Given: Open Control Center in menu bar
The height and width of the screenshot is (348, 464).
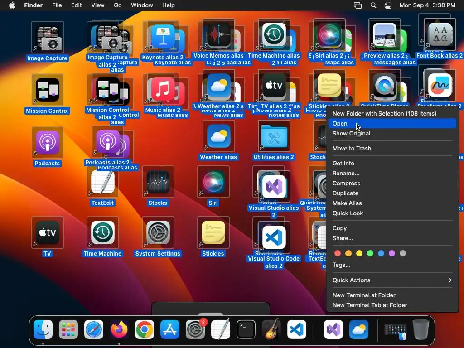Looking at the screenshot, I should tap(388, 5).
